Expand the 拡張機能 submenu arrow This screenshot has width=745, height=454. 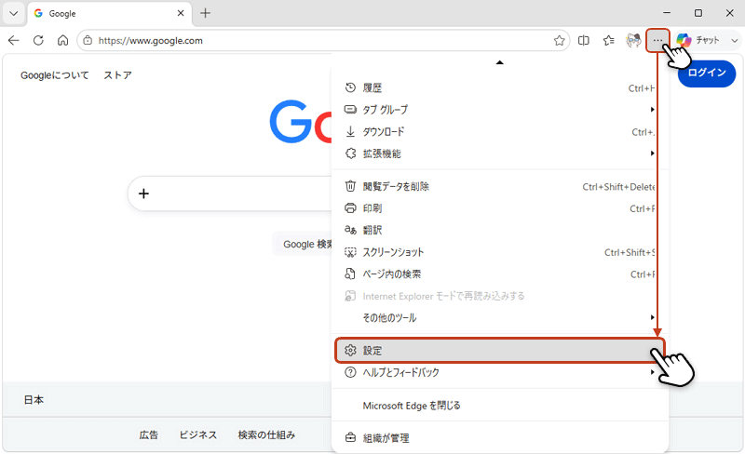[653, 154]
